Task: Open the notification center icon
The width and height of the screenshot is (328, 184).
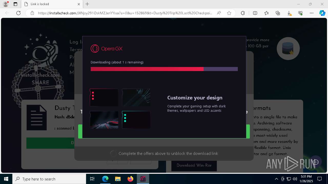Action: point(320,179)
